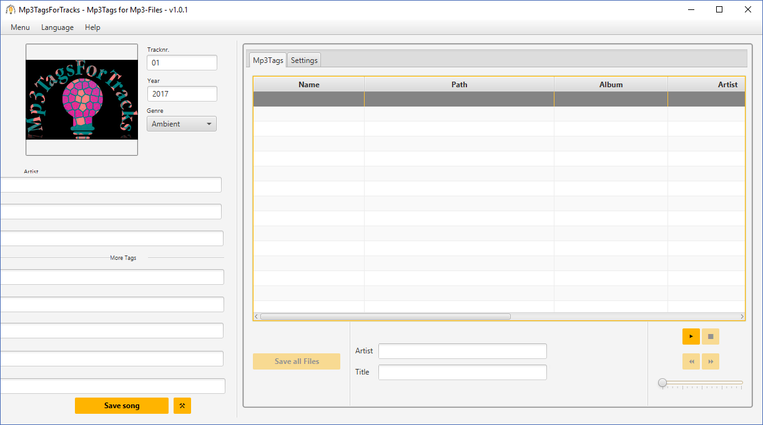
Task: Skip ahead using the fast-forward button
Action: [x=711, y=361]
